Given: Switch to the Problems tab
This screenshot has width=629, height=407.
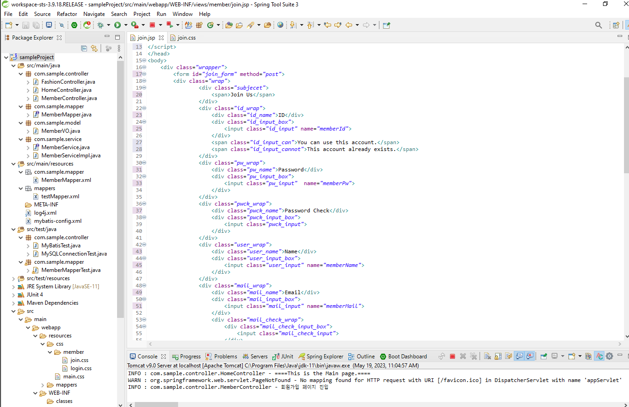Looking at the screenshot, I should pos(221,357).
